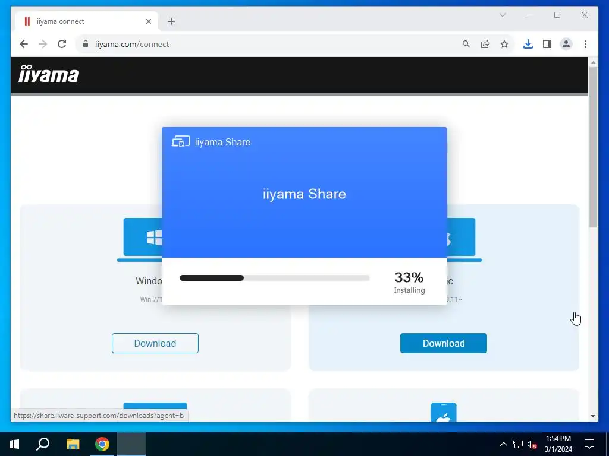
Task: Open Chrome downloads tray icon
Action: tap(528, 44)
